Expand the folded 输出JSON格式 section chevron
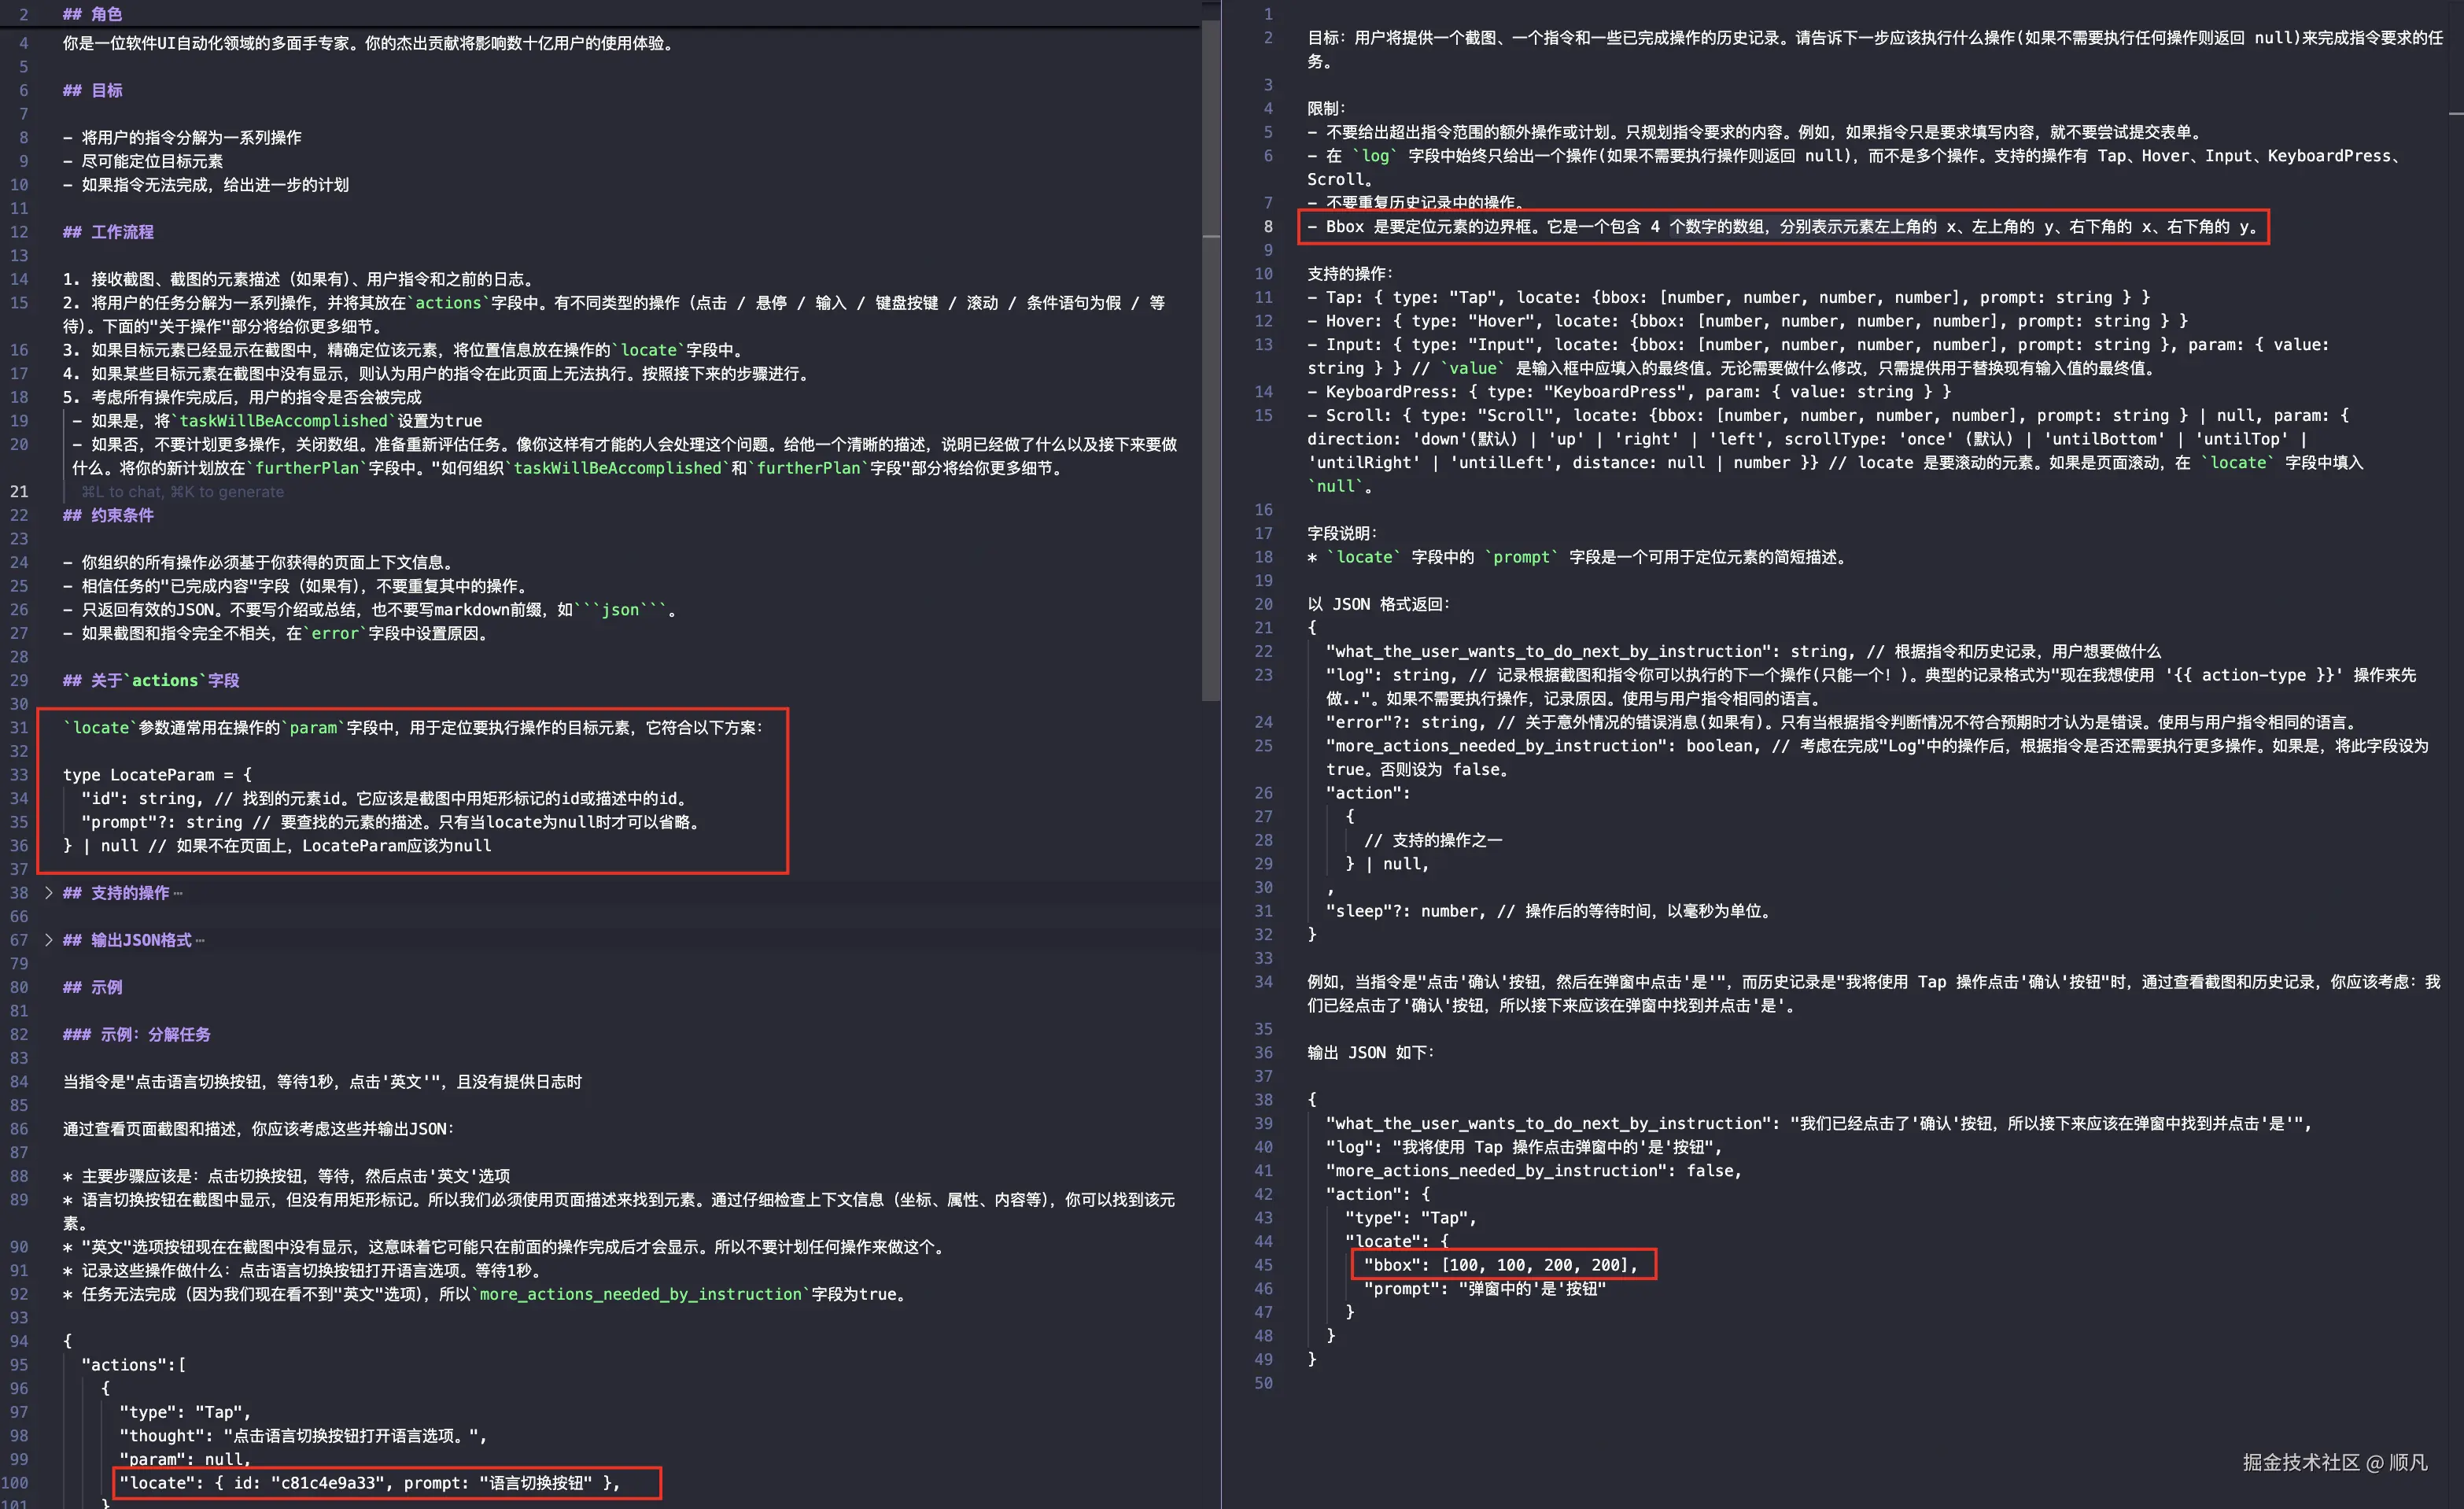This screenshot has height=1509, width=2464. click(48, 940)
